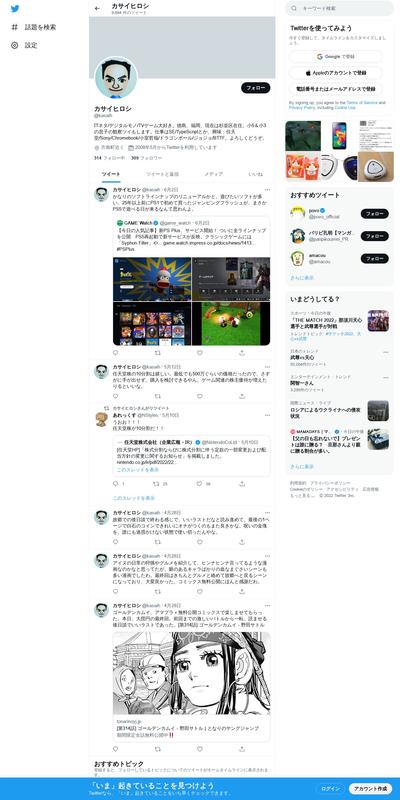Reply to the June 2 PS Plus tweet
The height and width of the screenshot is (800, 400).
coord(116,353)
